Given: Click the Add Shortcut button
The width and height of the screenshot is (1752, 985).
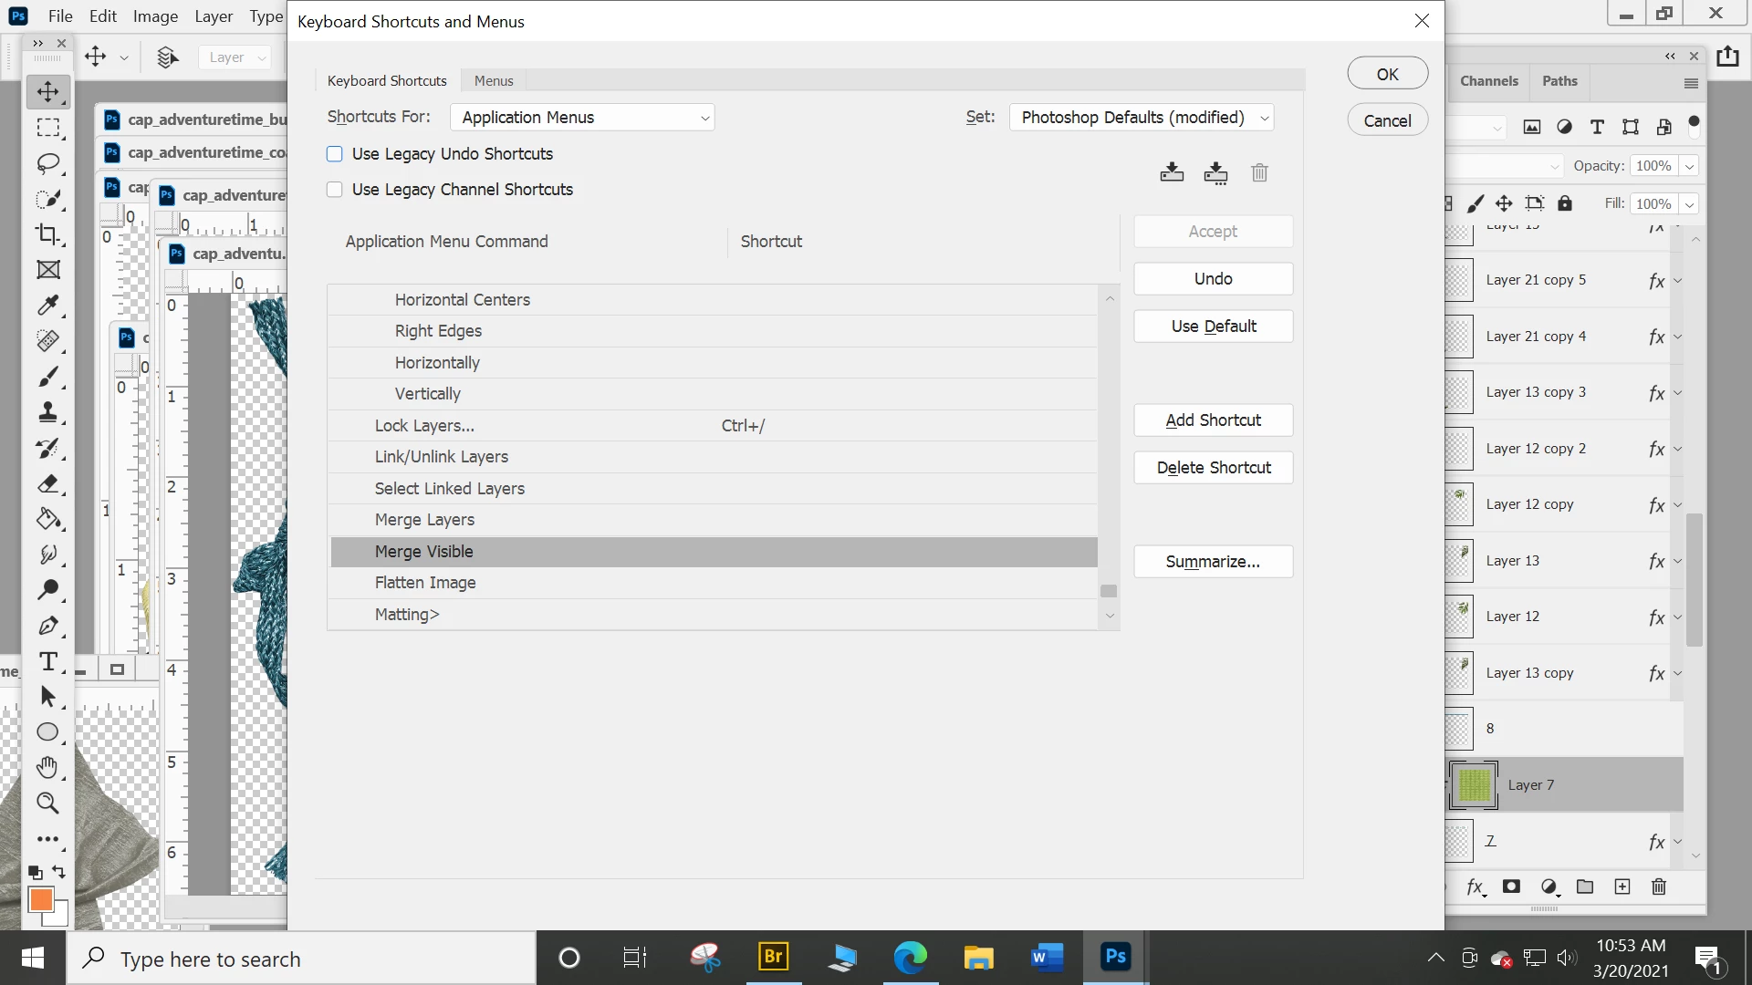Looking at the screenshot, I should pyautogui.click(x=1213, y=420).
